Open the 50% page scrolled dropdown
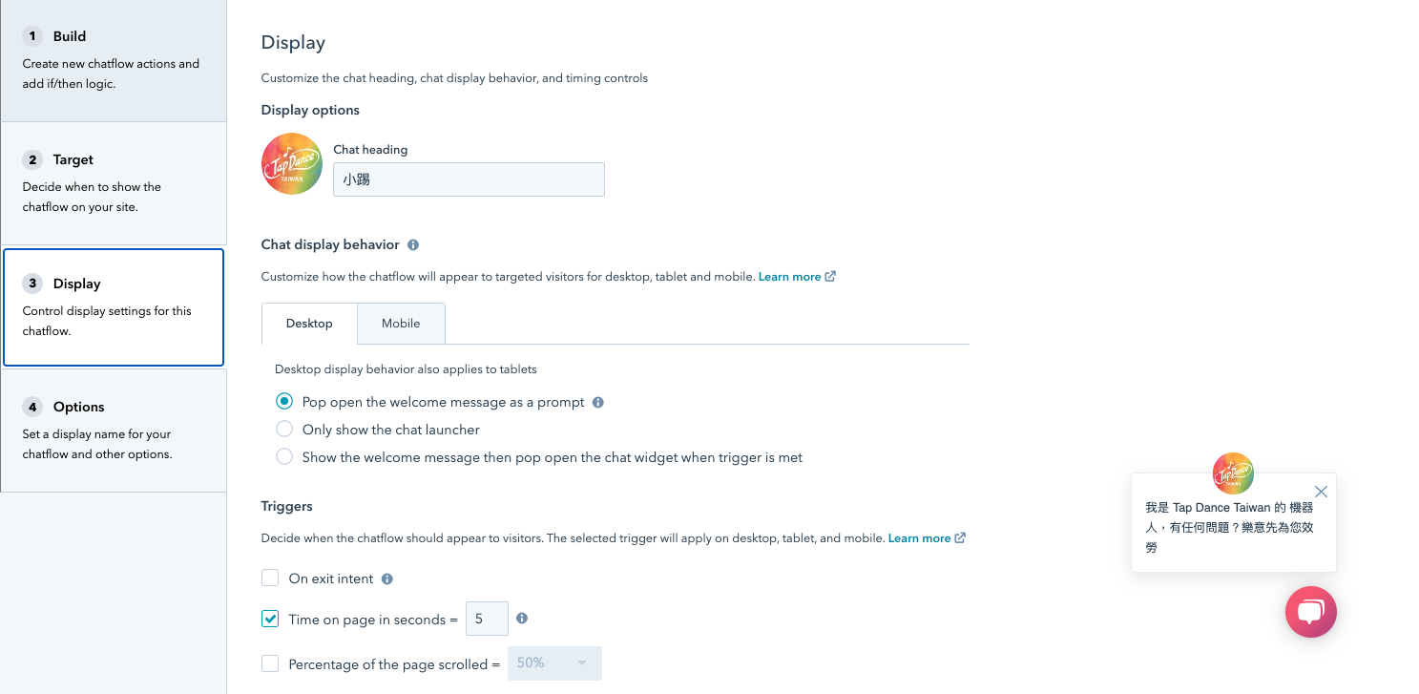 click(554, 663)
